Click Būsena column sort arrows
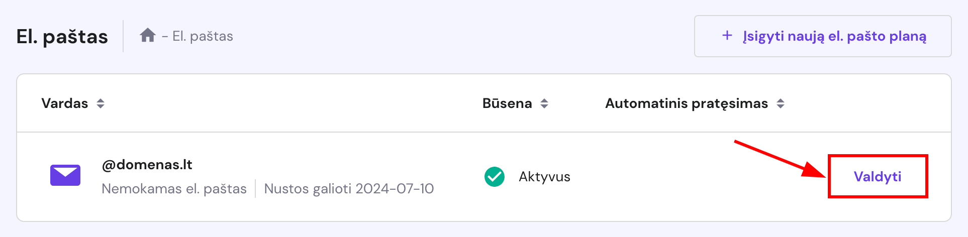 point(544,103)
